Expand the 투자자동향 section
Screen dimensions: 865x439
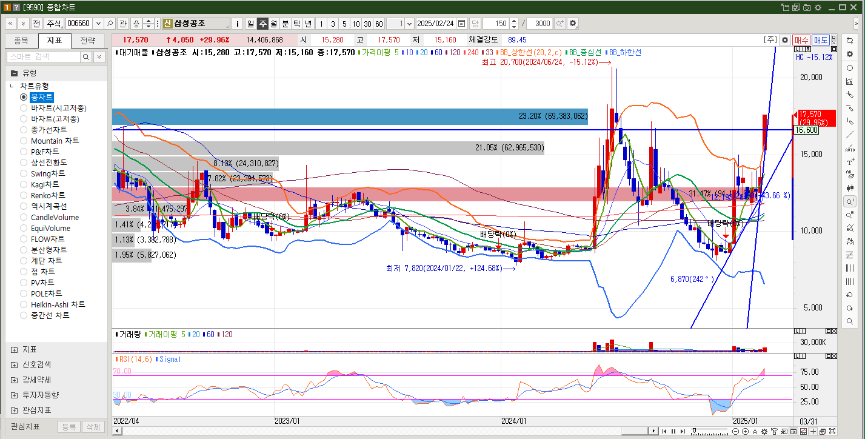point(15,395)
